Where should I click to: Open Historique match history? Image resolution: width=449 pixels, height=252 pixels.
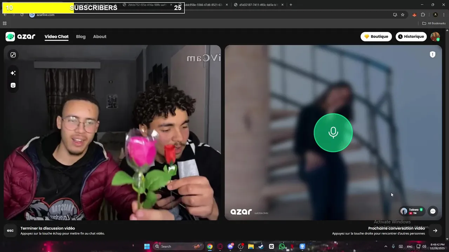(x=411, y=36)
